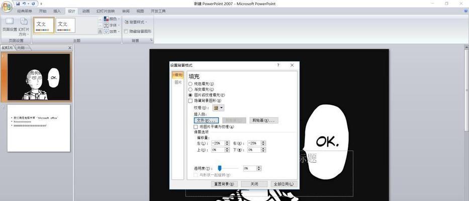Switch to 经典菜单 tab
Screen dimensions: 469x201
coord(25,11)
